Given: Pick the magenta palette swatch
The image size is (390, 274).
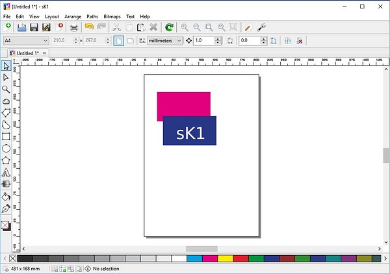Looking at the screenshot, I should (x=210, y=258).
